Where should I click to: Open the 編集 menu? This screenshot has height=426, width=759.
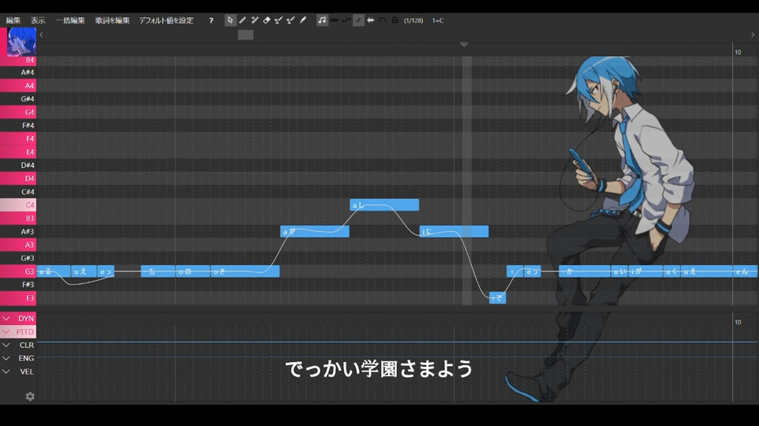pyautogui.click(x=13, y=21)
